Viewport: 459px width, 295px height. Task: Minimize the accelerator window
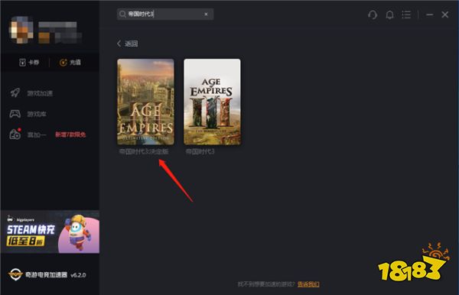coord(430,15)
